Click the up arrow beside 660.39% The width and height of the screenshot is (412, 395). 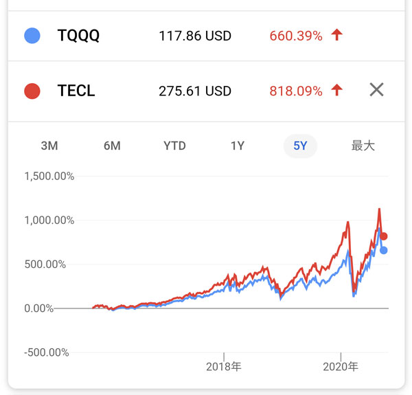tap(336, 35)
